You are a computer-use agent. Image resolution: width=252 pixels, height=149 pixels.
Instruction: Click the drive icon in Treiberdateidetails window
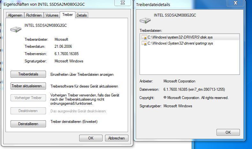pos(145,20)
